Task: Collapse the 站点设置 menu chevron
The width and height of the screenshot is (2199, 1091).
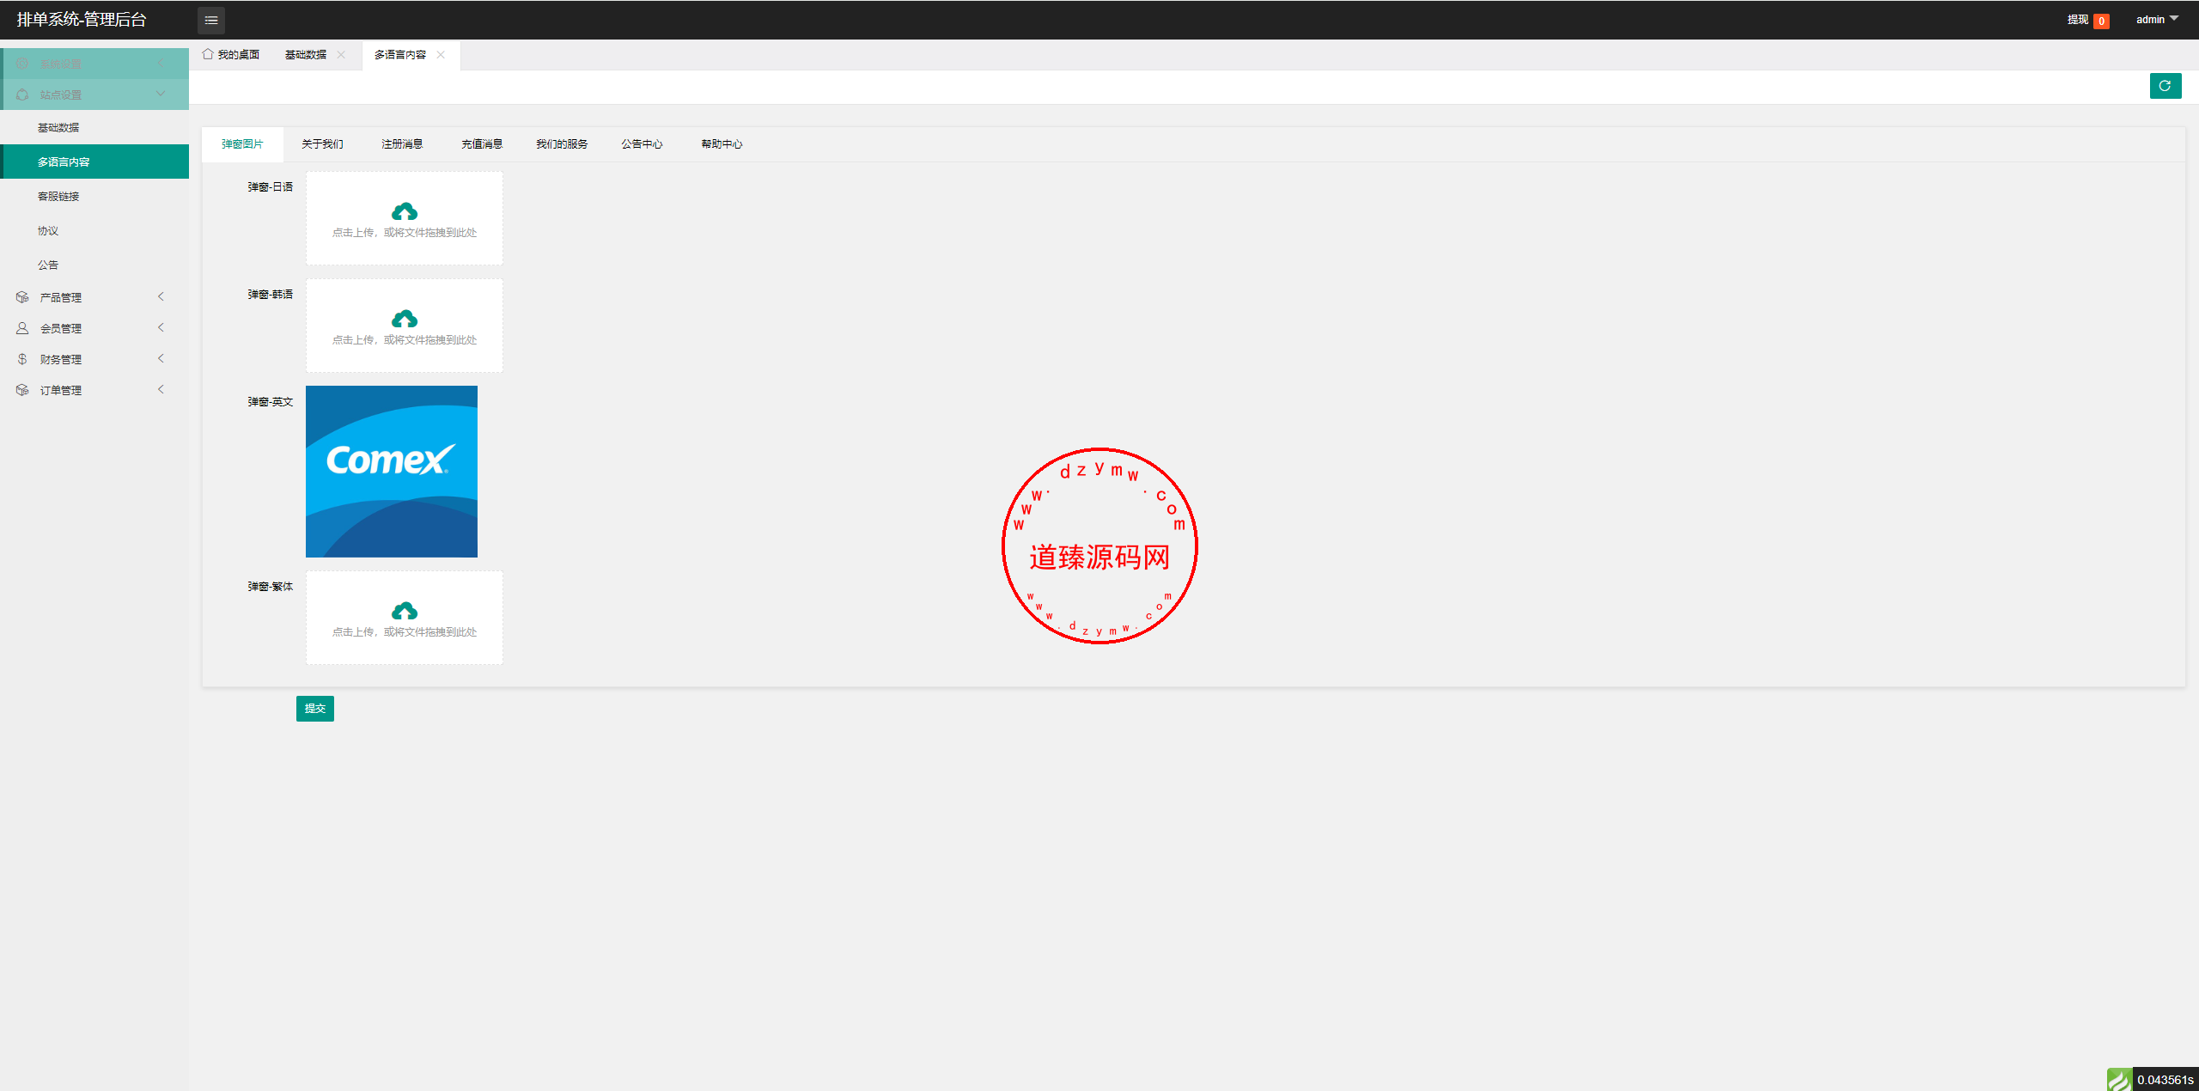Action: tap(161, 94)
